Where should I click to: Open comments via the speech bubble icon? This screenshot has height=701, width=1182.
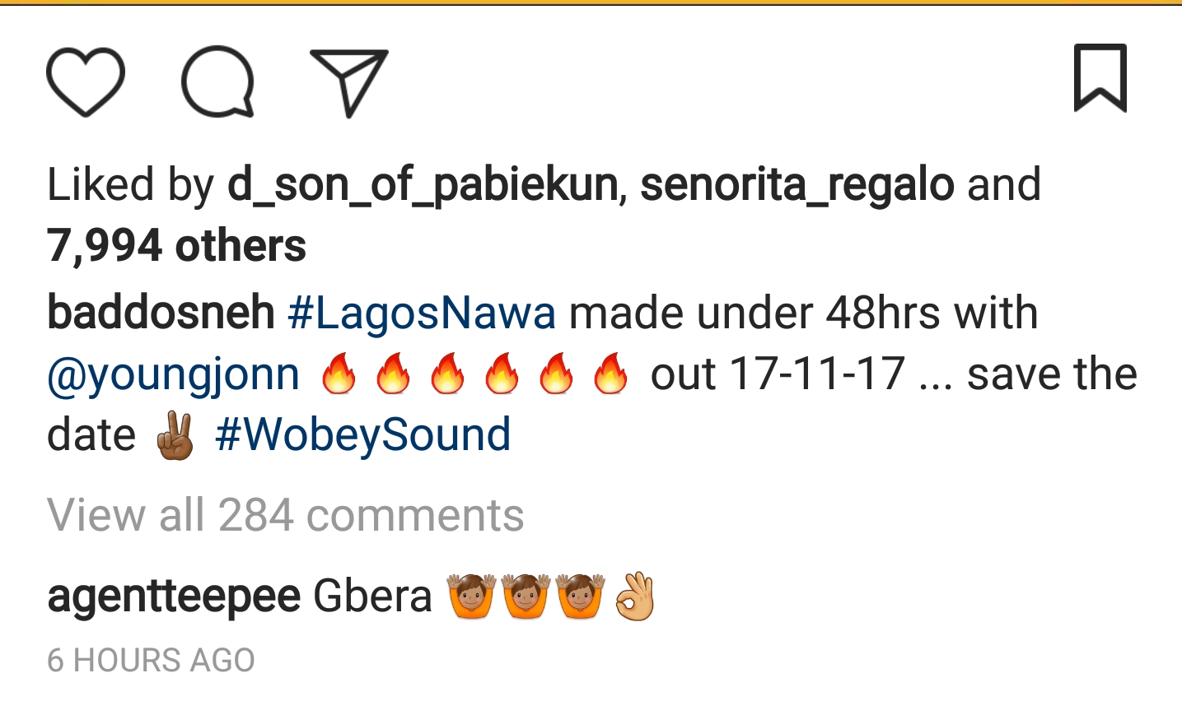pyautogui.click(x=217, y=81)
